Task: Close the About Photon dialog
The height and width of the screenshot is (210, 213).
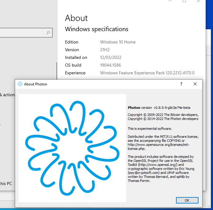Action: (195, 84)
